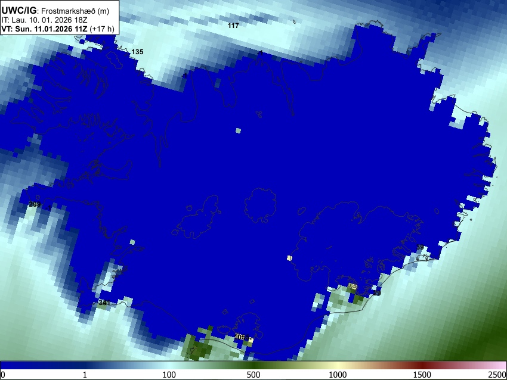Viewport: 507px width, 380px height.
Task: Click the freezing-level color scale bar
Action: [x=253, y=365]
